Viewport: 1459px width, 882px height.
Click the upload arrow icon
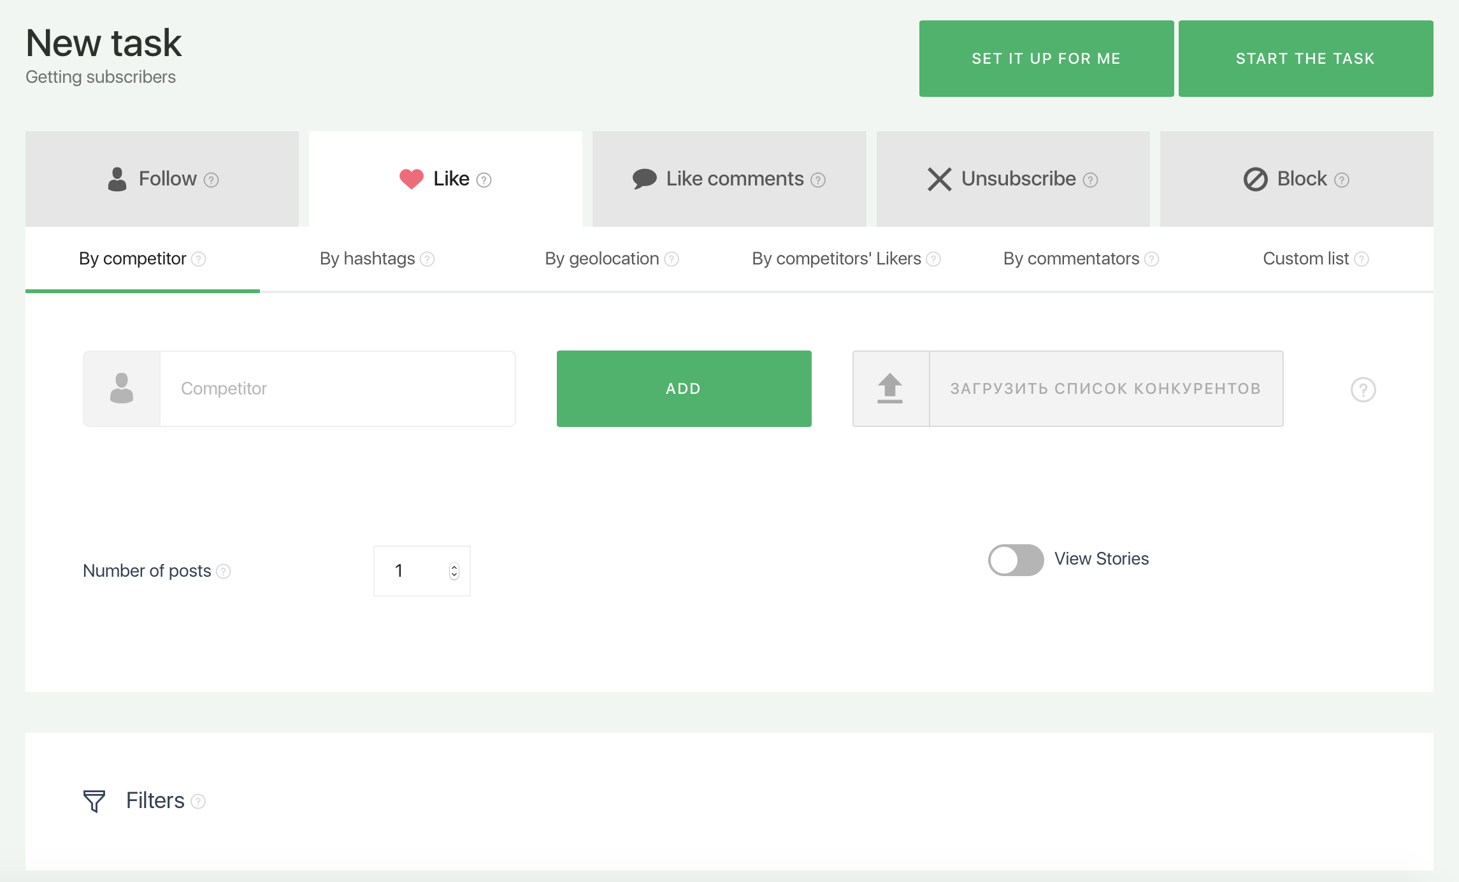[890, 388]
